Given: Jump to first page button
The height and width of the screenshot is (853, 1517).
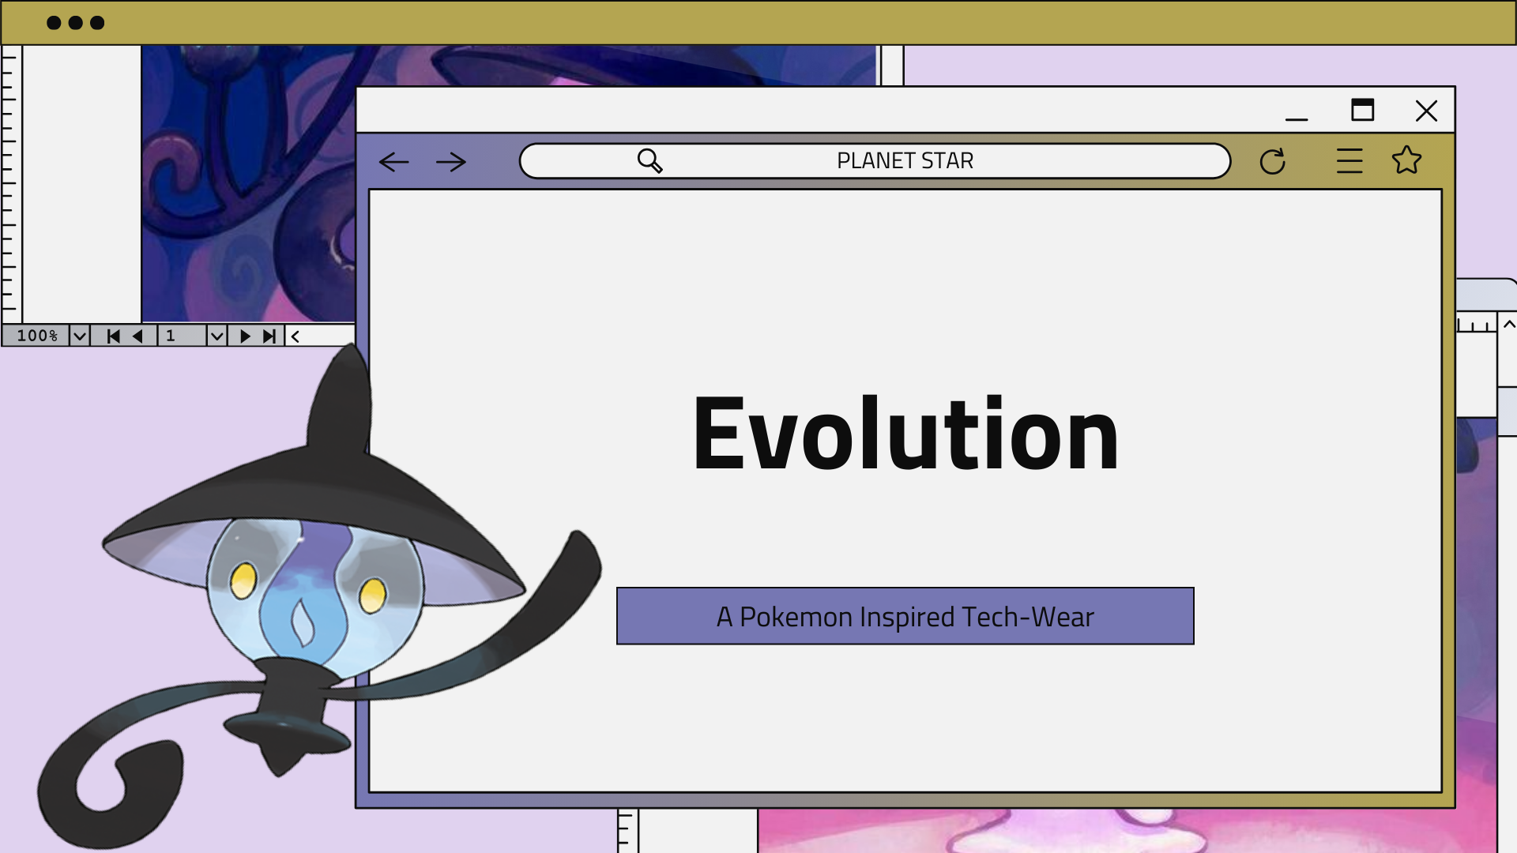Looking at the screenshot, I should tap(113, 336).
